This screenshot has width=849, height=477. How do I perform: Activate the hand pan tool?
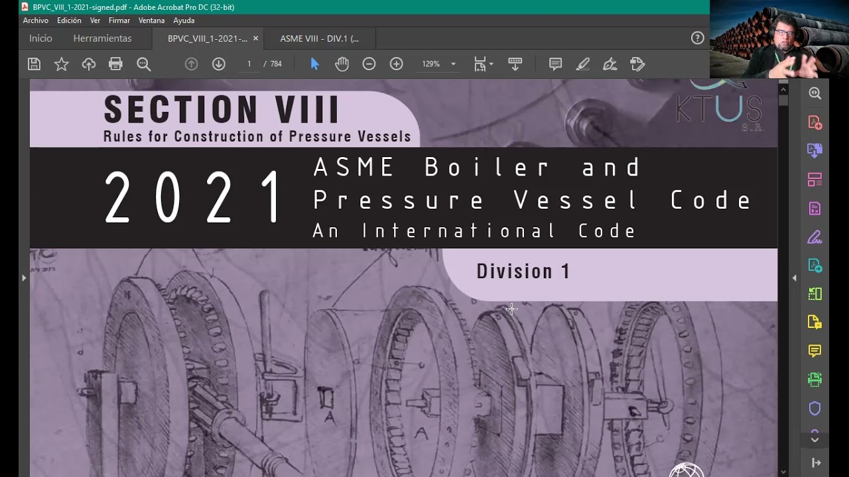click(342, 64)
